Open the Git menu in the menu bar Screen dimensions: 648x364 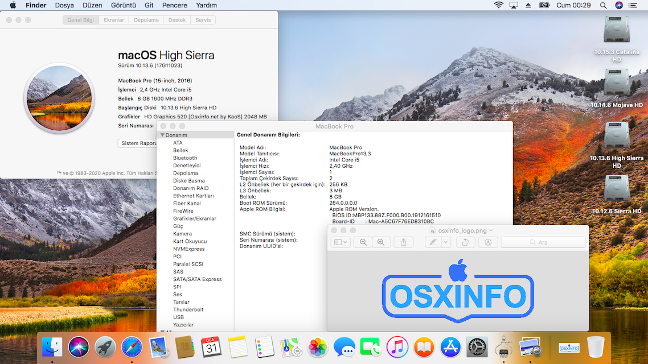pos(149,5)
